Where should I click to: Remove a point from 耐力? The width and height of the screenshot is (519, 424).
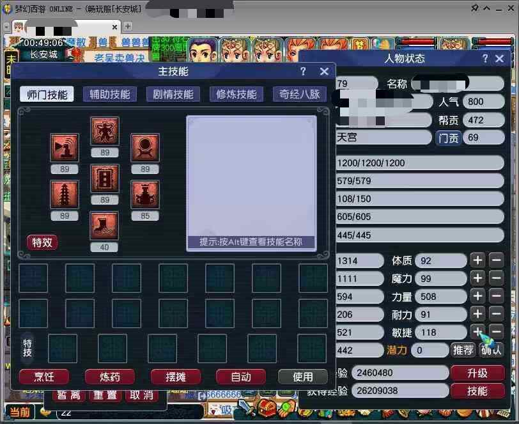pyautogui.click(x=496, y=314)
